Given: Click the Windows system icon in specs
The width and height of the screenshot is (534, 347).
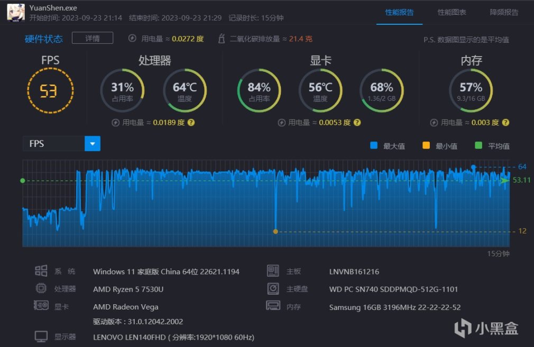Looking at the screenshot, I should [41, 271].
